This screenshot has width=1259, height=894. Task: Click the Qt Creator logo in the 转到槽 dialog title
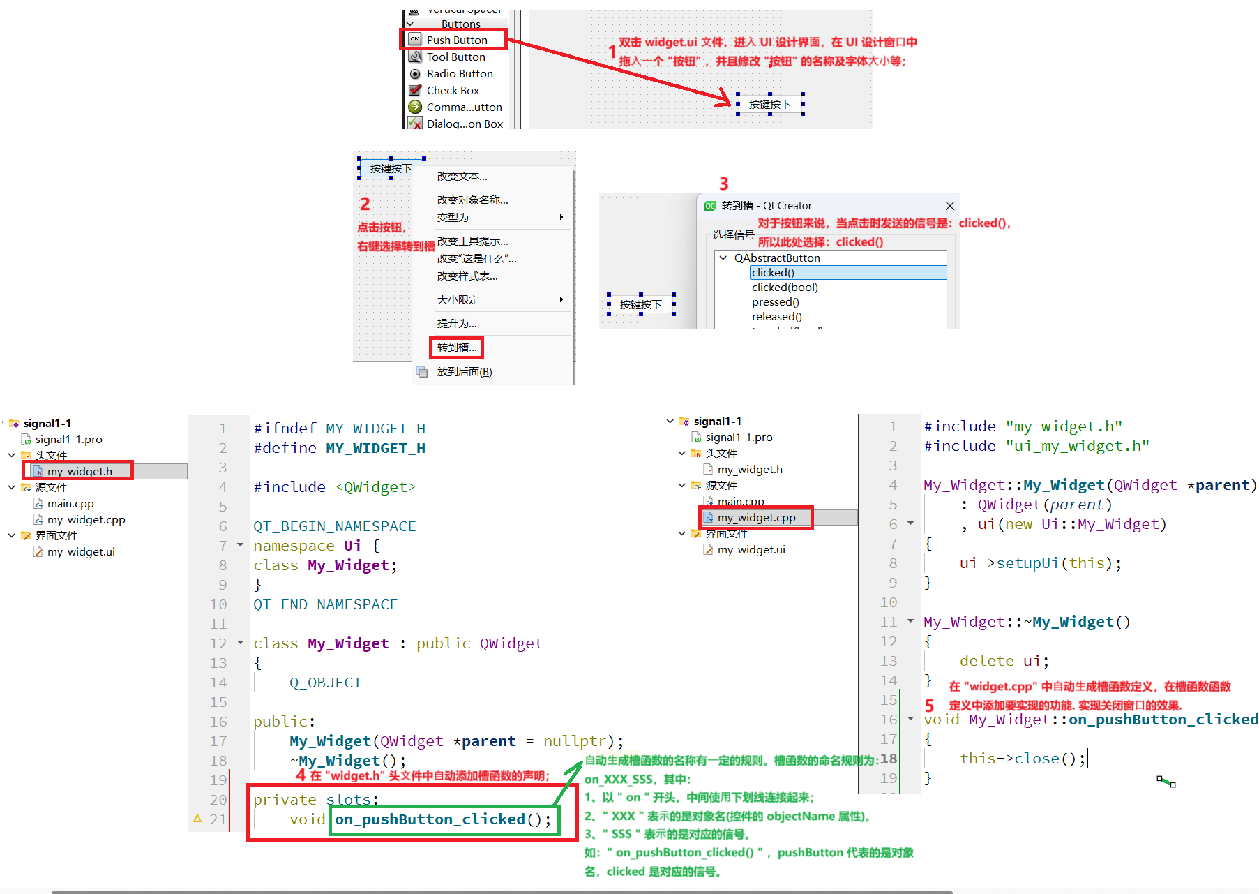[x=710, y=205]
